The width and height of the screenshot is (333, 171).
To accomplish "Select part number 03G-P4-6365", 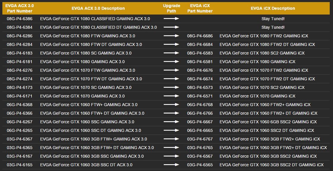I will pos(20,148).
